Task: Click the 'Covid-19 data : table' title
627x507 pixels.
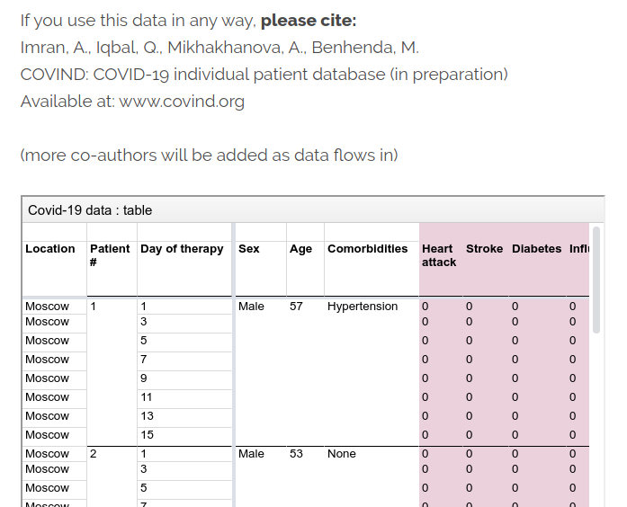Action: click(90, 210)
